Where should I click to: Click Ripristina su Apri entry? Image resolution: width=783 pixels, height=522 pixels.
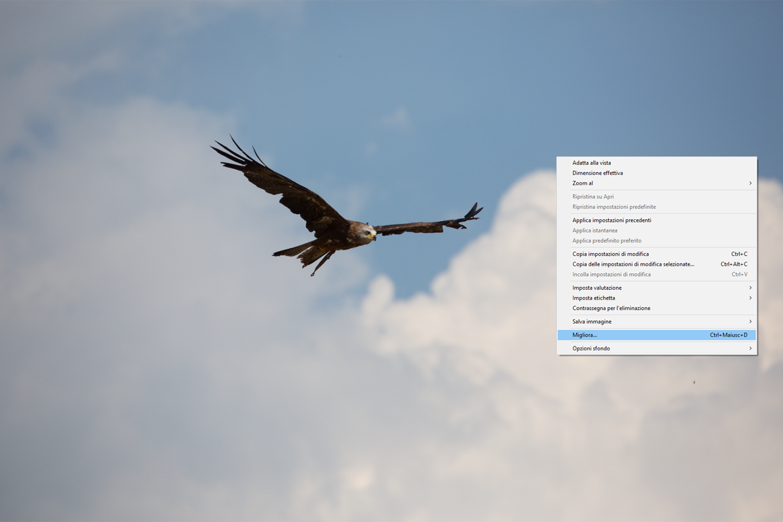[592, 196]
